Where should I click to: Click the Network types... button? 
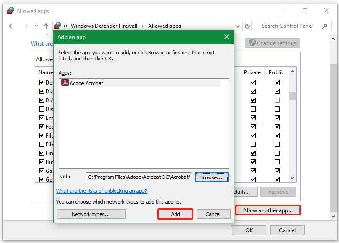pyautogui.click(x=91, y=214)
